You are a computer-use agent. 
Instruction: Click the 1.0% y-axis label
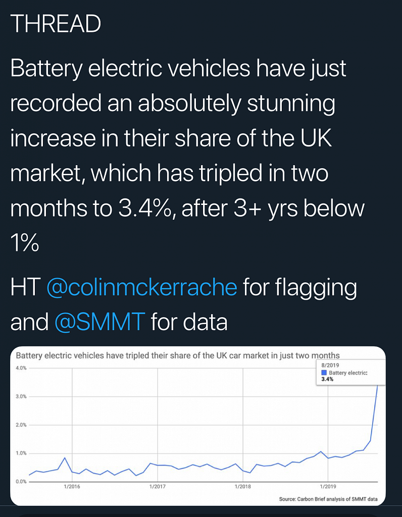(21, 453)
